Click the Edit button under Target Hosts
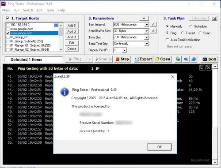Image resolution: width=221 pixels, height=168 pixels. pos(72,43)
